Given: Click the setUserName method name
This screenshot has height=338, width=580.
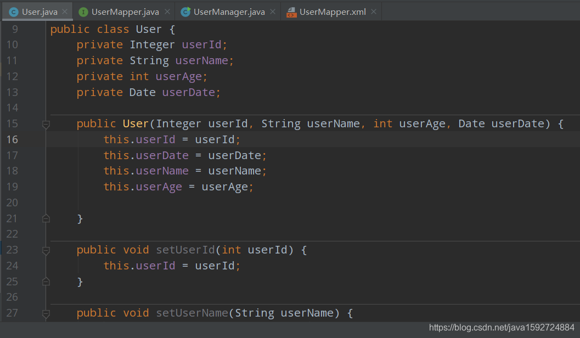Looking at the screenshot, I should tap(192, 313).
